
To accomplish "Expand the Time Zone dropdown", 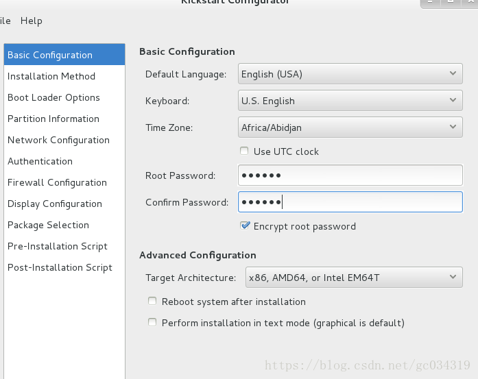I will (x=350, y=127).
